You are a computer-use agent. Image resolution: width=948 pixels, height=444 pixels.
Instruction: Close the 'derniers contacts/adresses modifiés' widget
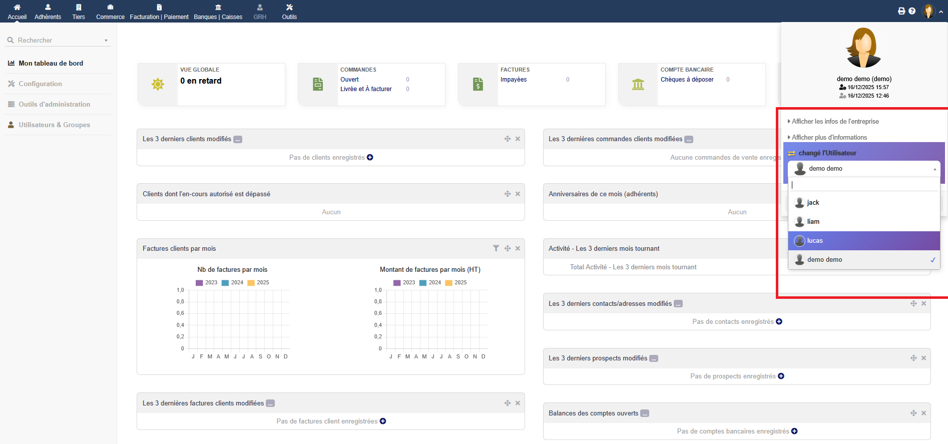tap(924, 303)
